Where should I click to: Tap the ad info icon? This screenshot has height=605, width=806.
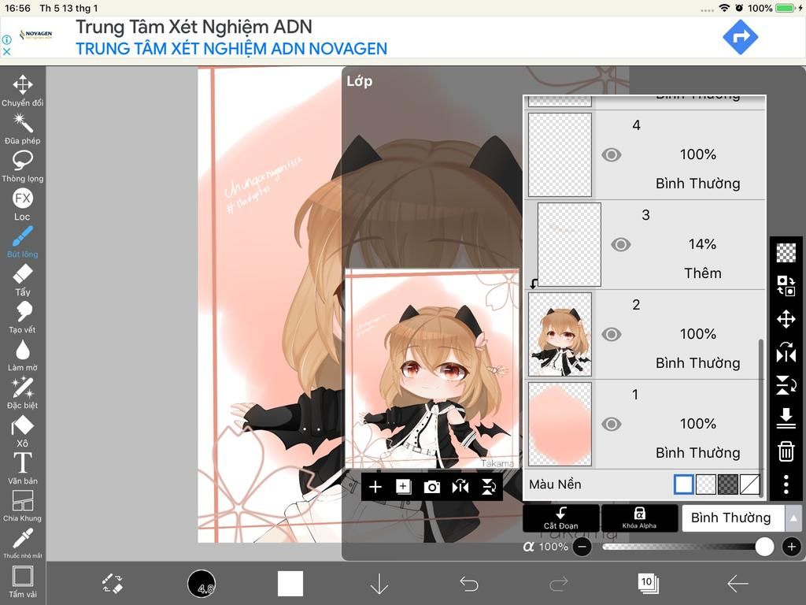point(6,39)
